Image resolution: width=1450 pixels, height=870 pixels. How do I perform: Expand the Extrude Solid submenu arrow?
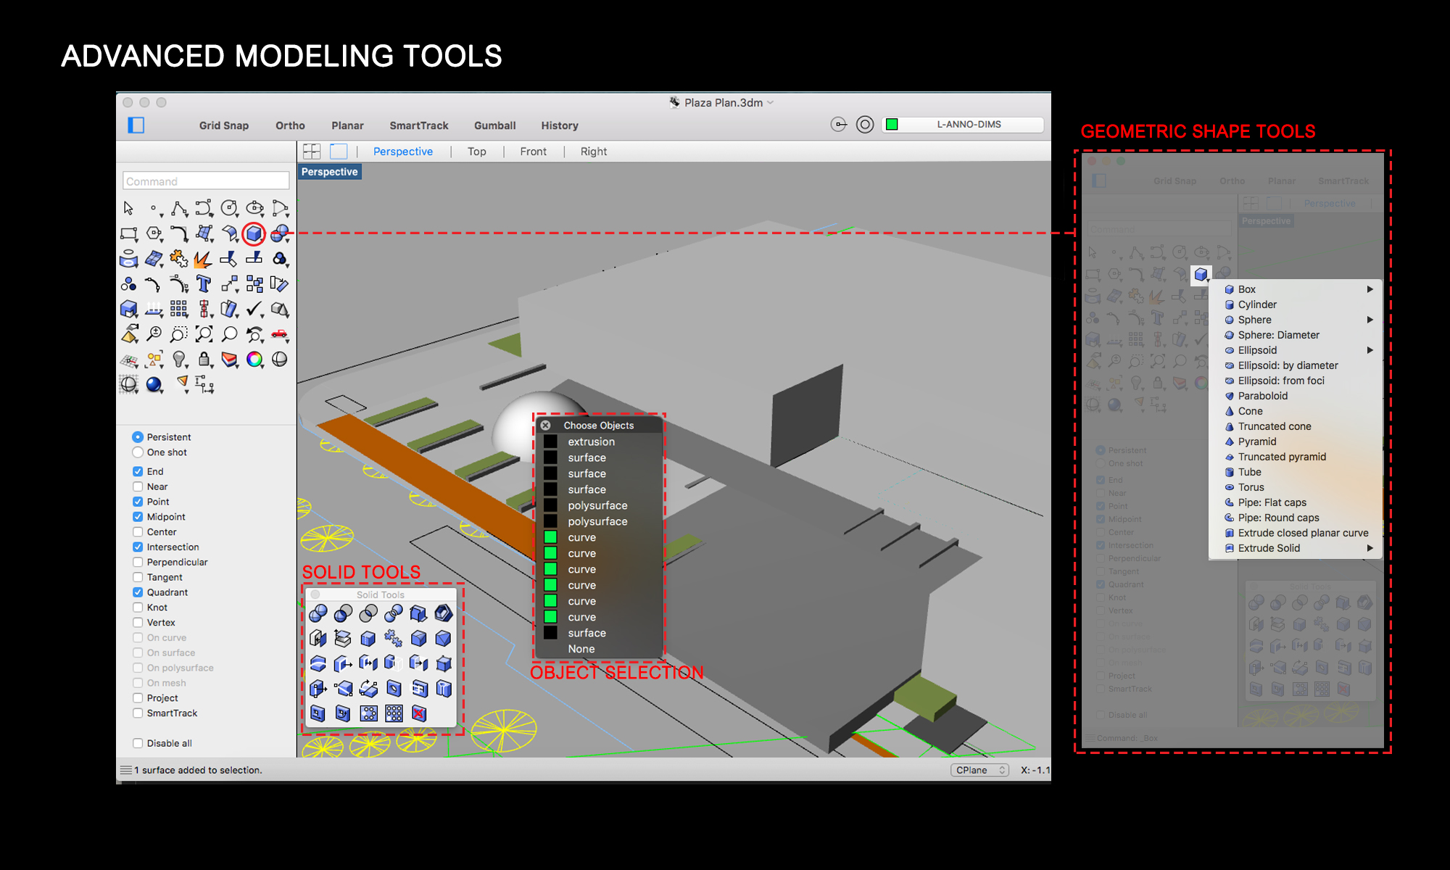point(1370,548)
